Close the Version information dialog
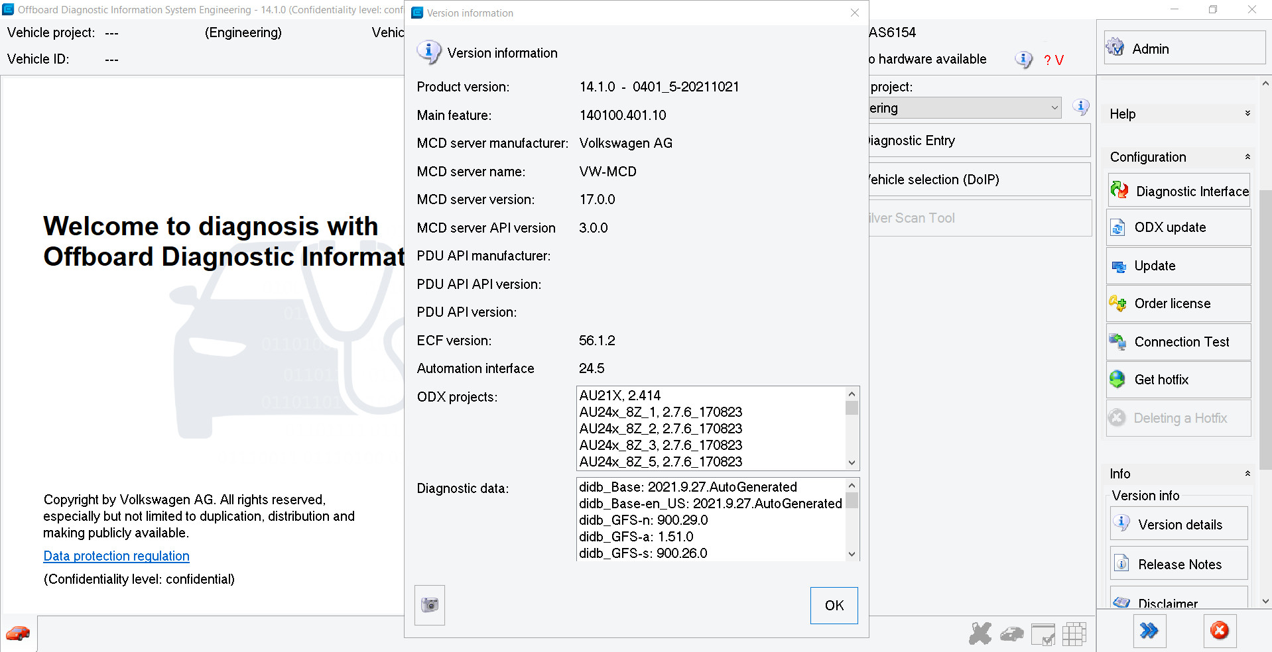Image resolution: width=1272 pixels, height=652 pixels. point(855,13)
